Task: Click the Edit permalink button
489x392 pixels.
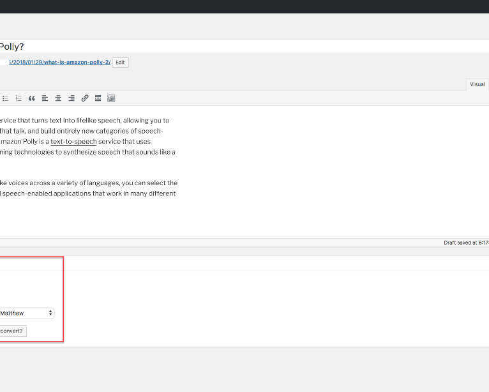Action: [x=120, y=63]
